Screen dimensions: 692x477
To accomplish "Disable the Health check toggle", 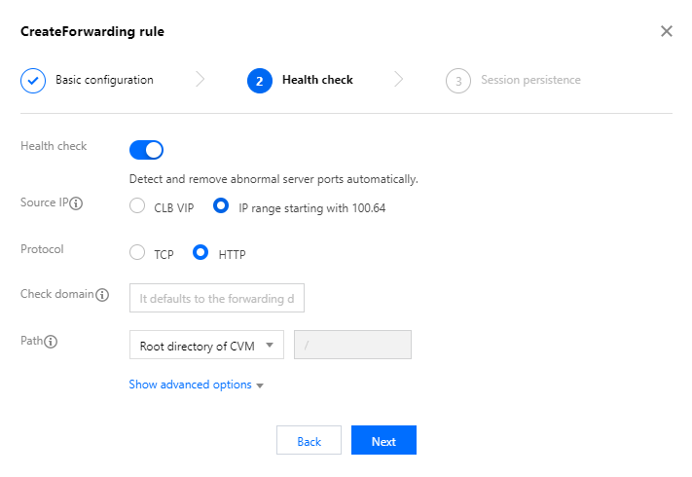I will point(146,150).
